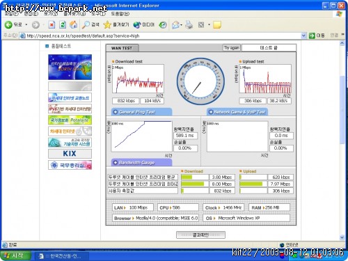Viewport: 348px width, 261px height.
Task: Click the 104 kB/s download value
Action: click(x=152, y=101)
